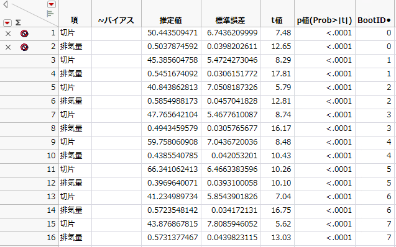Viewport: 396px width, 247px height.
Task: Click estimate value 40.843862813
Action: point(172,88)
